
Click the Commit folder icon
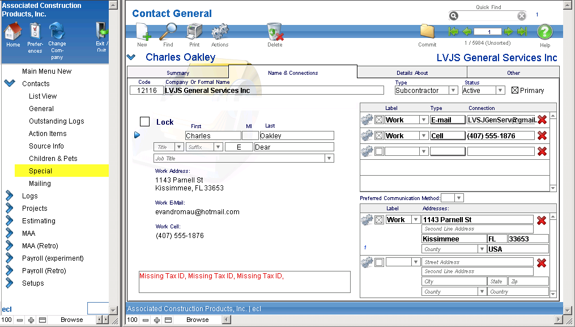427,32
